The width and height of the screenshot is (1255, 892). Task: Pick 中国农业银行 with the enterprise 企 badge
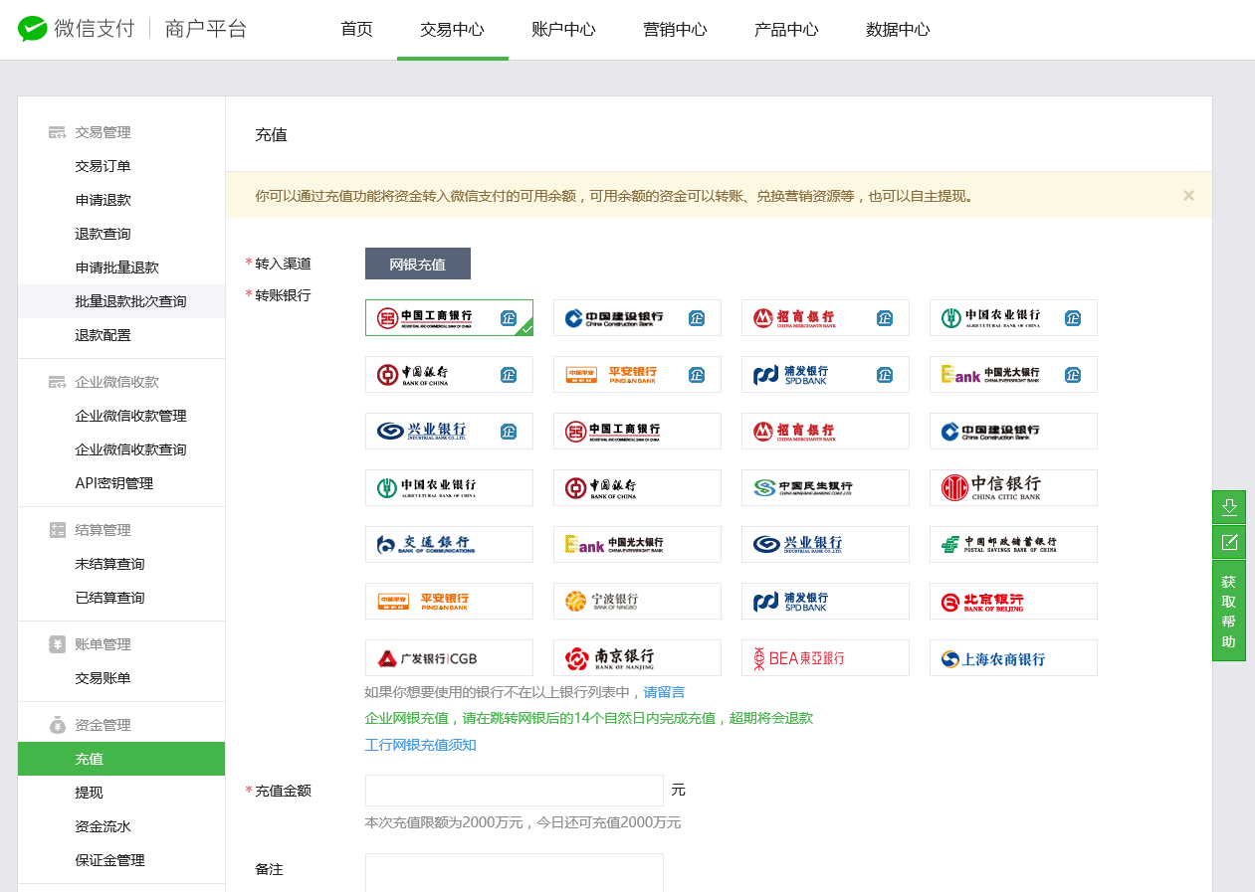pyautogui.click(x=1013, y=318)
